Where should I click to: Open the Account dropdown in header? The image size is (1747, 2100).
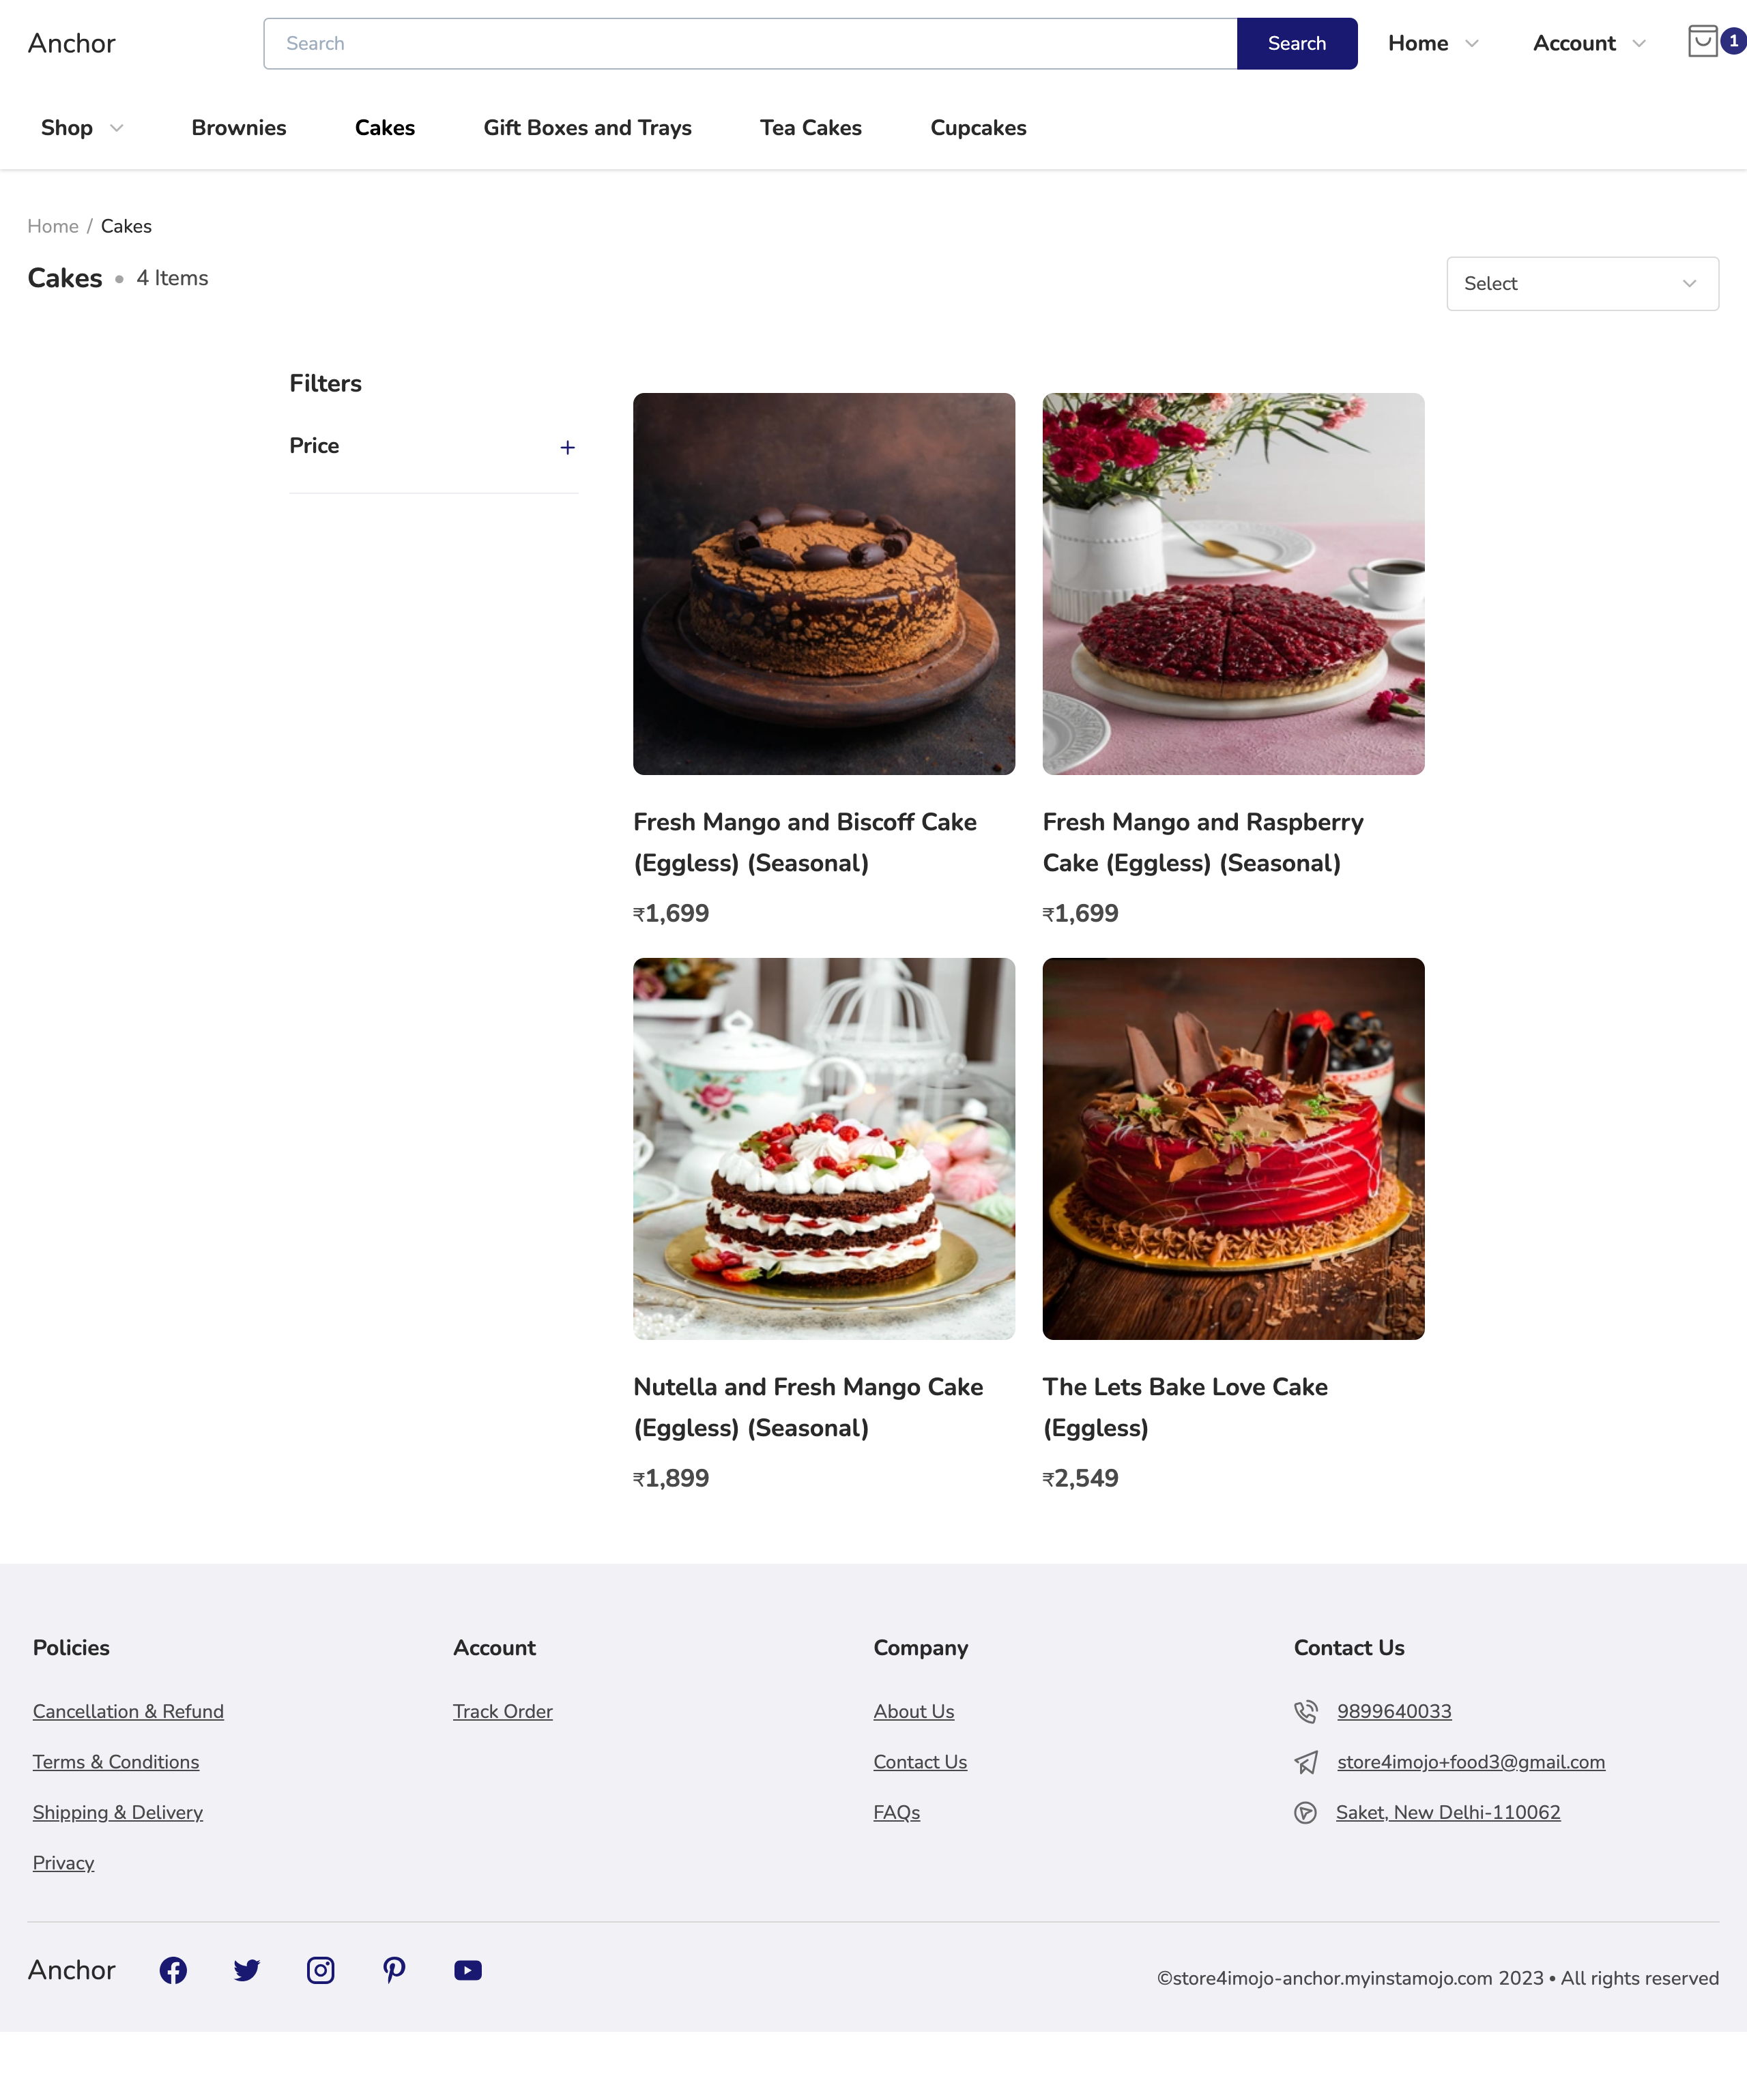pyautogui.click(x=1589, y=43)
